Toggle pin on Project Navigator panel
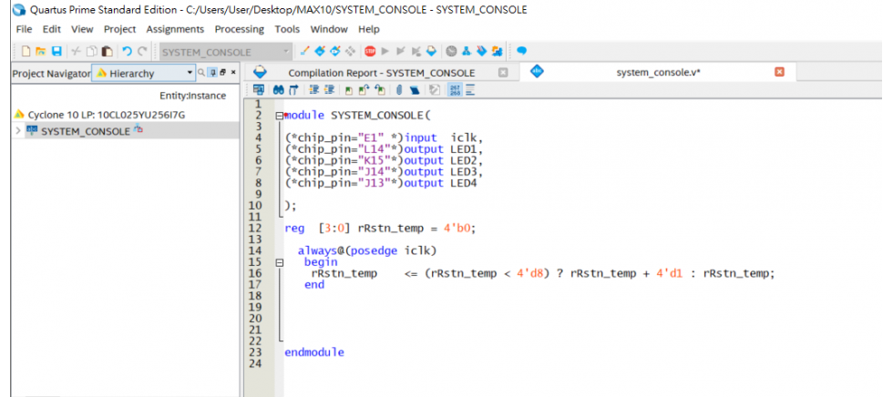This screenshot has width=893, height=397. [213, 72]
